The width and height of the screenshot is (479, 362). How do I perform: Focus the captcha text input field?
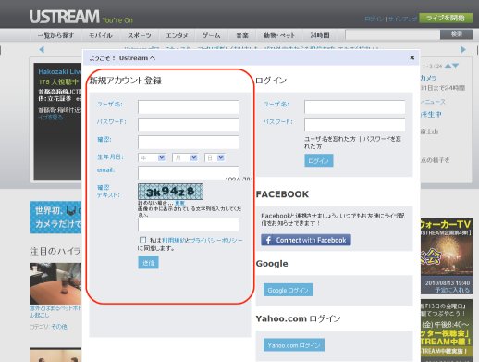[189, 225]
